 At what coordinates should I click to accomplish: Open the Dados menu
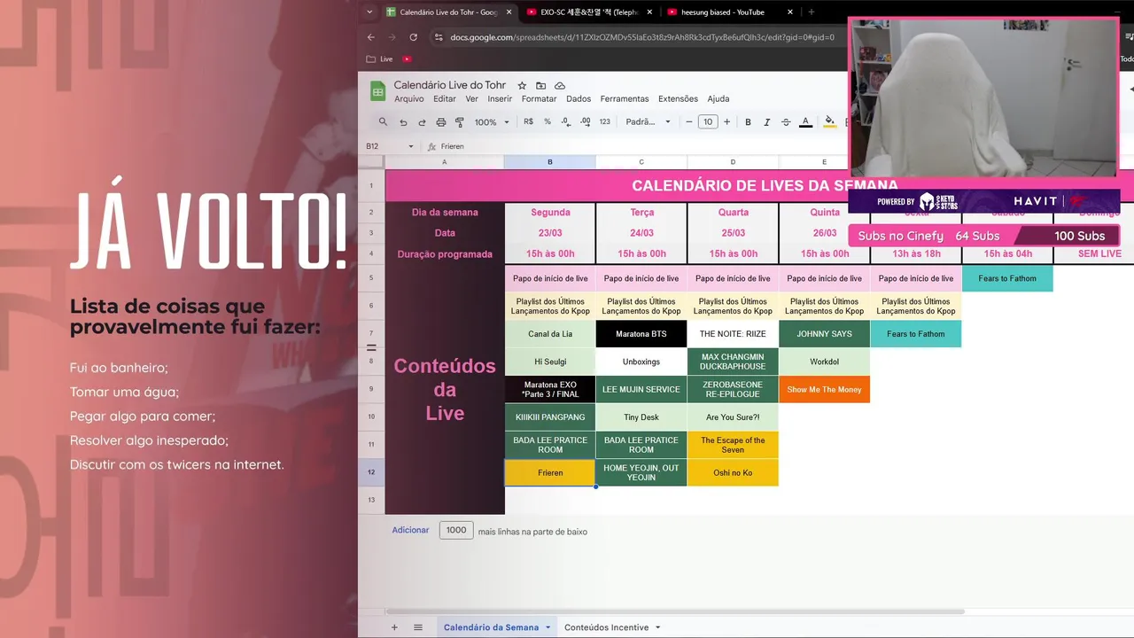coord(579,99)
